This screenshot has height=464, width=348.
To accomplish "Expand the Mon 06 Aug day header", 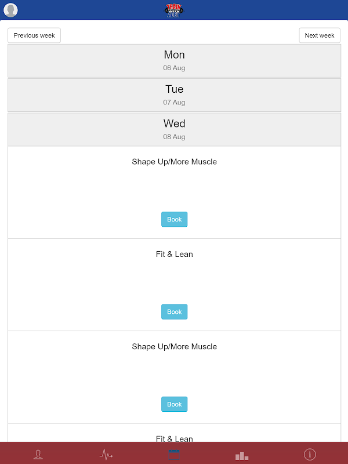I will point(174,60).
